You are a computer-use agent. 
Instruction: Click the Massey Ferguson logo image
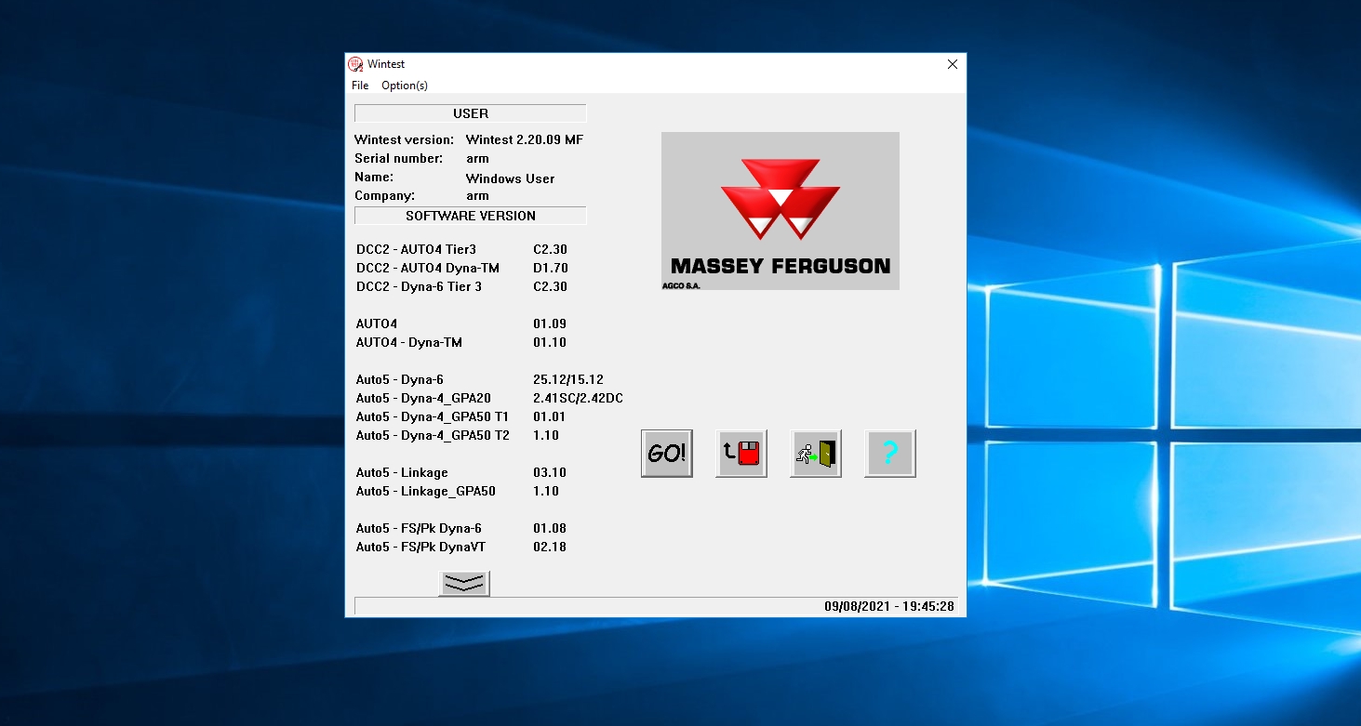[780, 211]
